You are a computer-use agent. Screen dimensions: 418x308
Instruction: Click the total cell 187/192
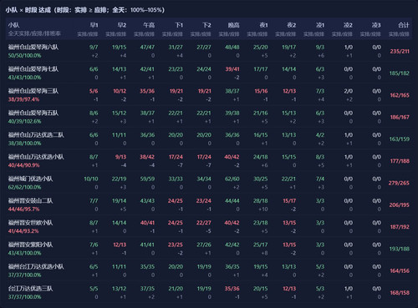coord(400,227)
